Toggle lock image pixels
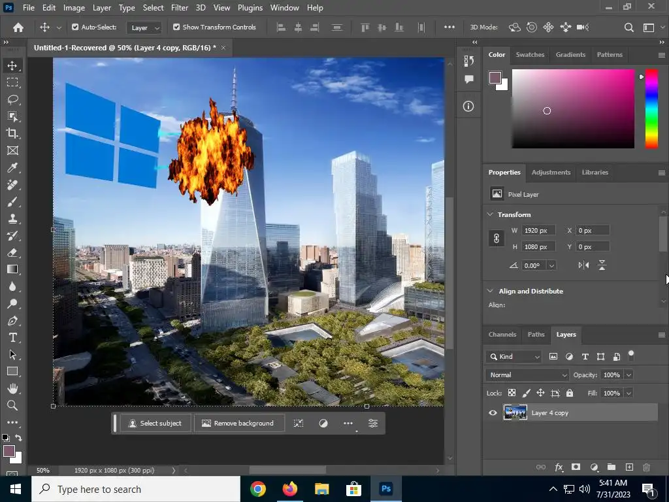Screen dimensions: 669x502 click(526, 393)
